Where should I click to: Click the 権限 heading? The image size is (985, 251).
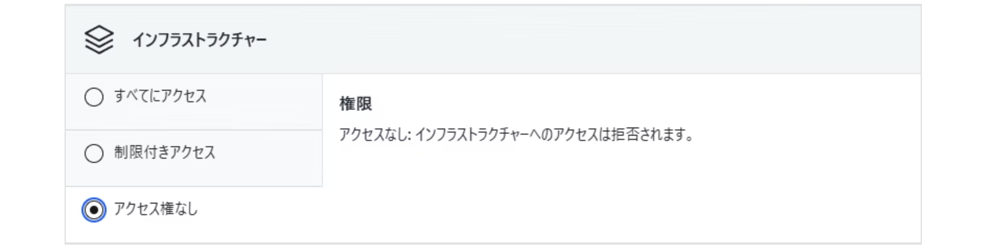[355, 104]
